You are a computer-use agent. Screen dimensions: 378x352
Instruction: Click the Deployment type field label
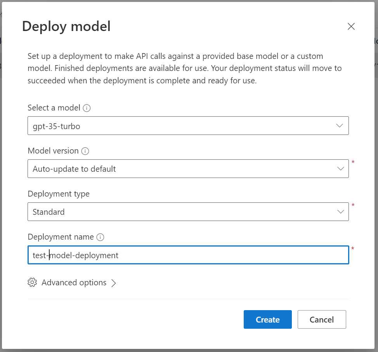[59, 194]
